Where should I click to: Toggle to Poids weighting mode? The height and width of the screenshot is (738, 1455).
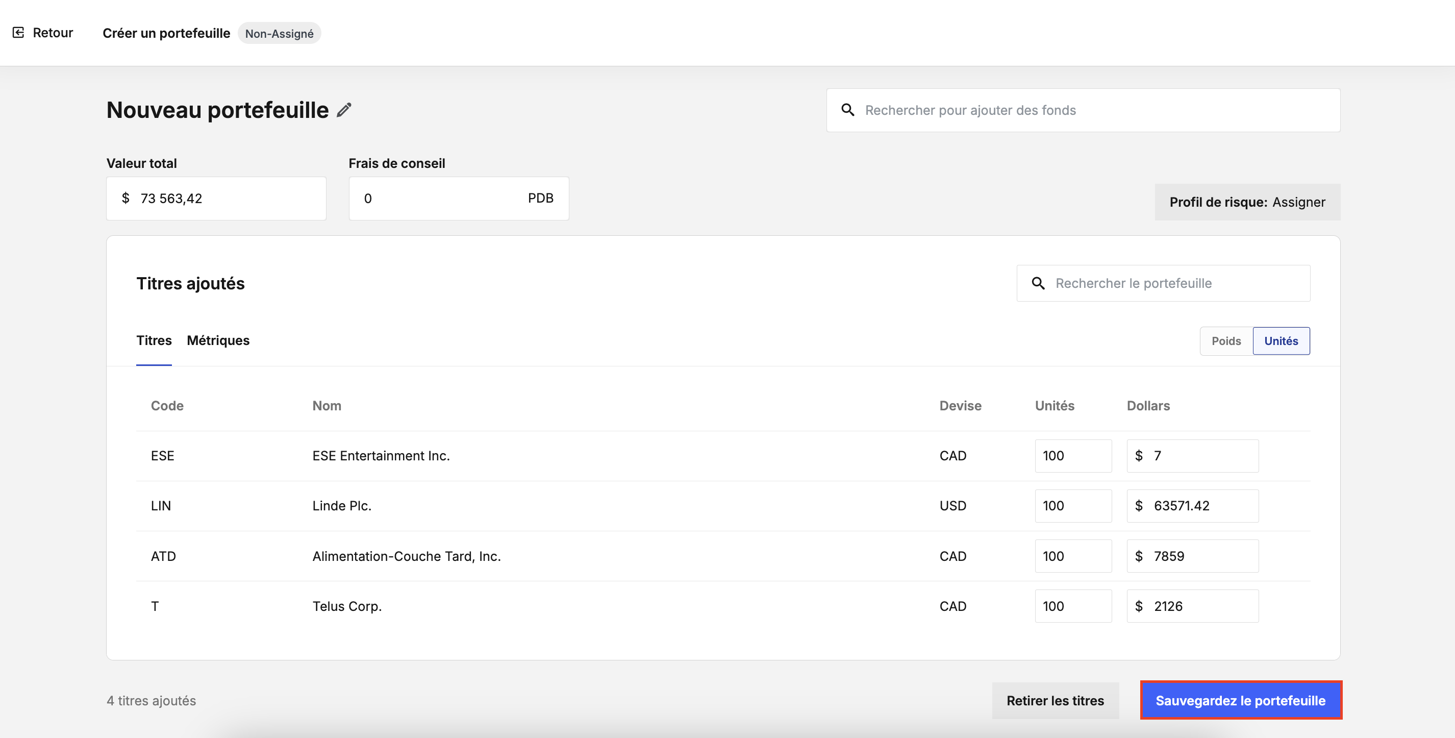[1225, 341]
